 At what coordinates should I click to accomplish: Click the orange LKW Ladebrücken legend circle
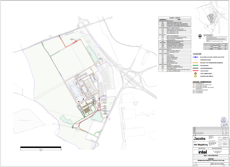pyautogui.click(x=195, y=73)
